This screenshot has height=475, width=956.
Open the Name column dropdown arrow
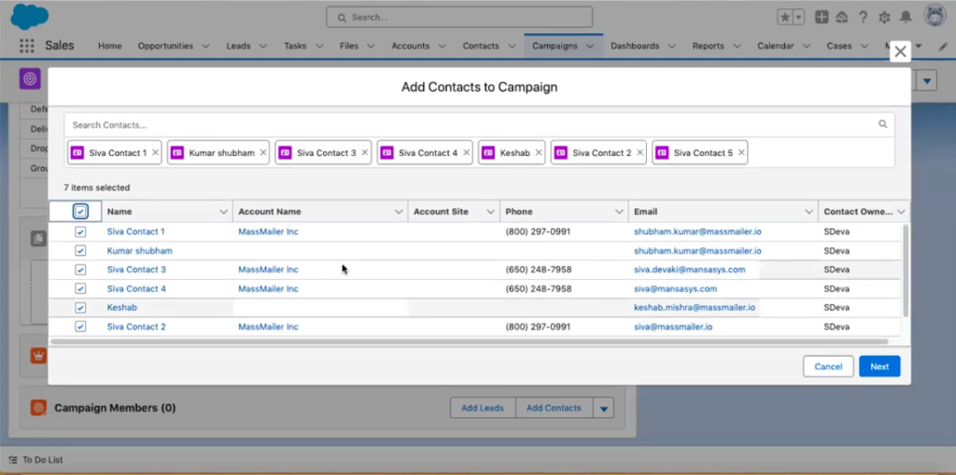coord(223,212)
